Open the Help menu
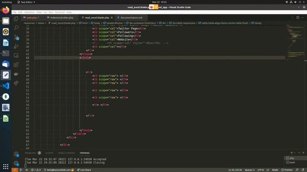The height and width of the screenshot is (172, 307). (x=69, y=12)
